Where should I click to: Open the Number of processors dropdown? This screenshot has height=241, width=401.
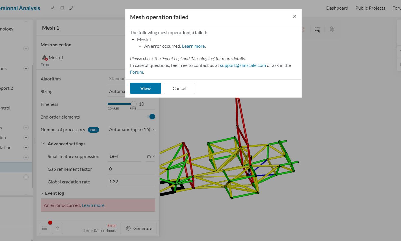point(132,130)
